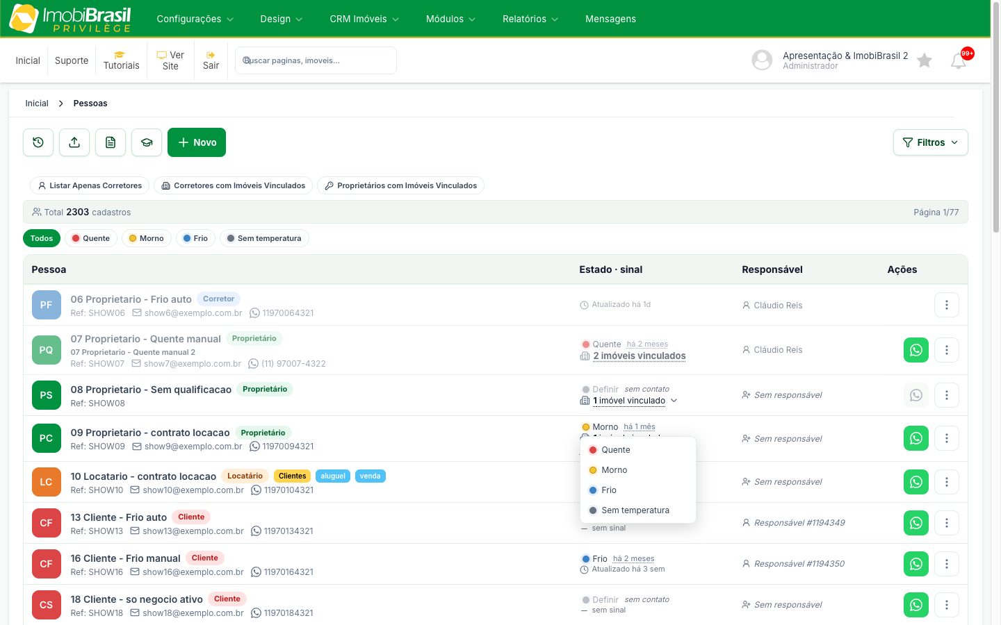Expand the Relatórios menu
Viewport: 1001px width, 625px height.
pyautogui.click(x=530, y=19)
